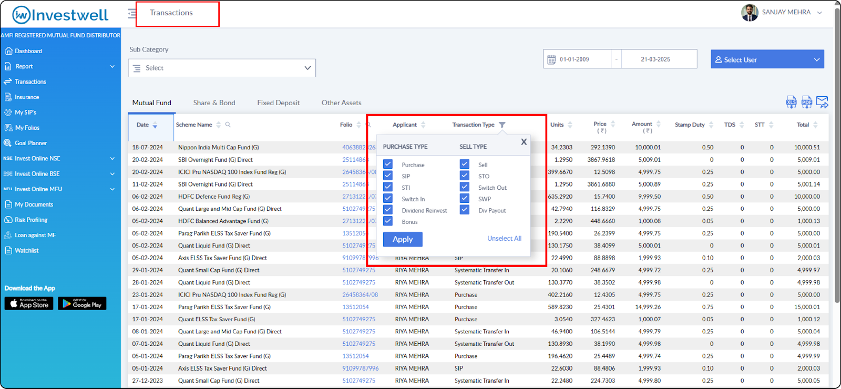Email the transactions report icon
Viewport: 841px width, 389px height.
pos(822,102)
